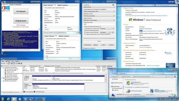Click the Office Windows logo in KMSAuto
The width and height of the screenshot is (179, 101).
(6, 8)
